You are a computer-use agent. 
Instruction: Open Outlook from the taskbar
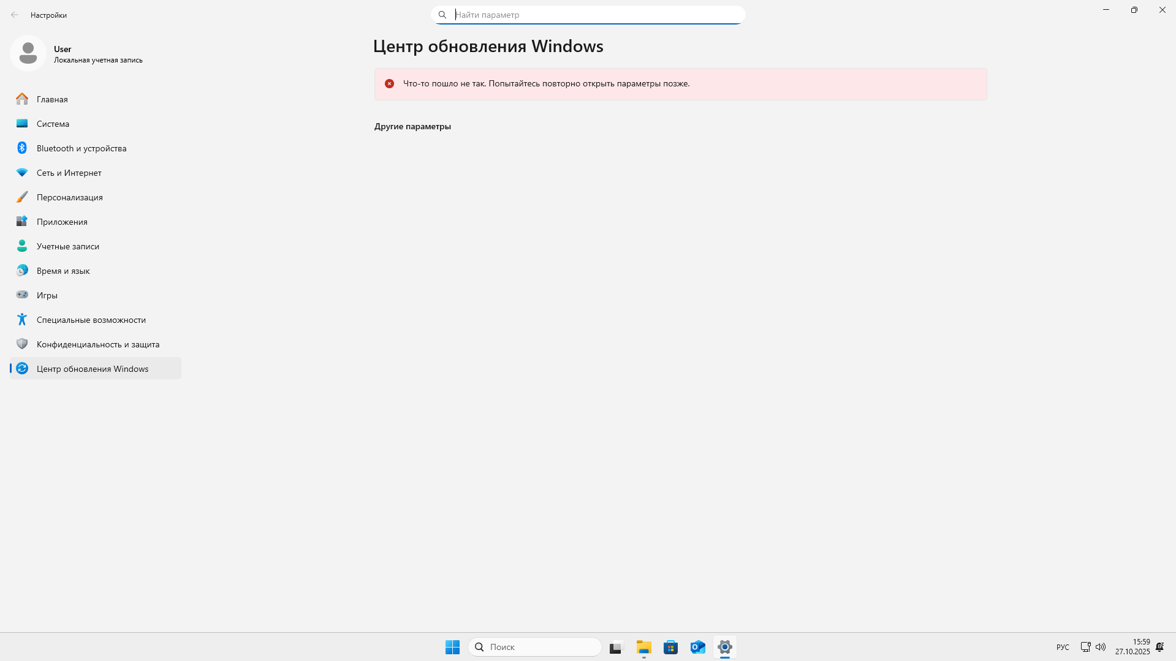point(697,647)
